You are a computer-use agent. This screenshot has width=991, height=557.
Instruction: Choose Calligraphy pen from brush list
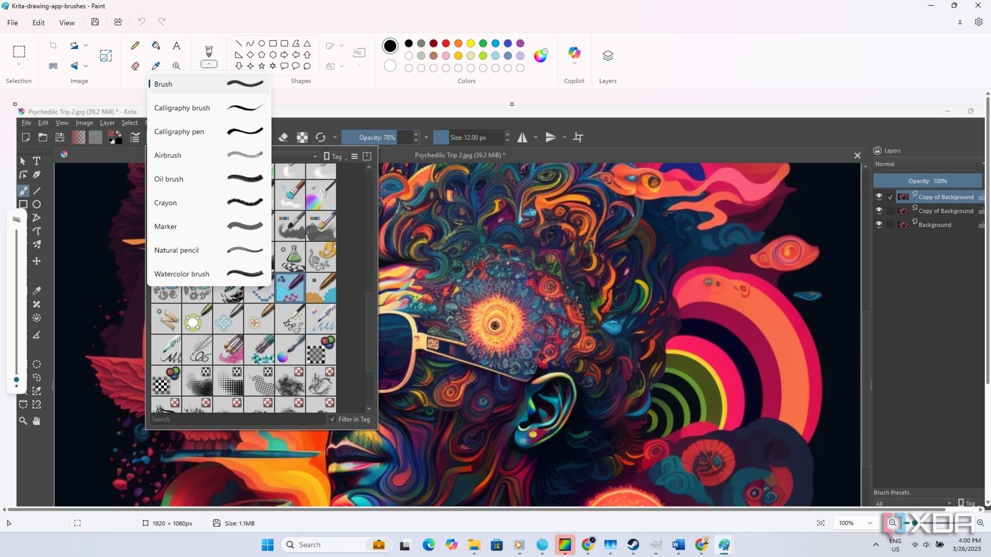209,132
